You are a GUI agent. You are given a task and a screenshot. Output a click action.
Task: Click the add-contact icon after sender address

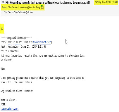pos(42,7)
